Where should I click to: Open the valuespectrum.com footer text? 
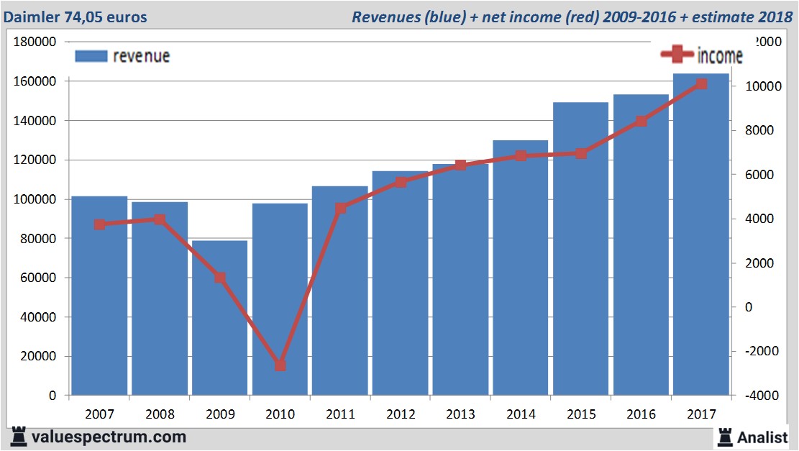pyautogui.click(x=109, y=437)
